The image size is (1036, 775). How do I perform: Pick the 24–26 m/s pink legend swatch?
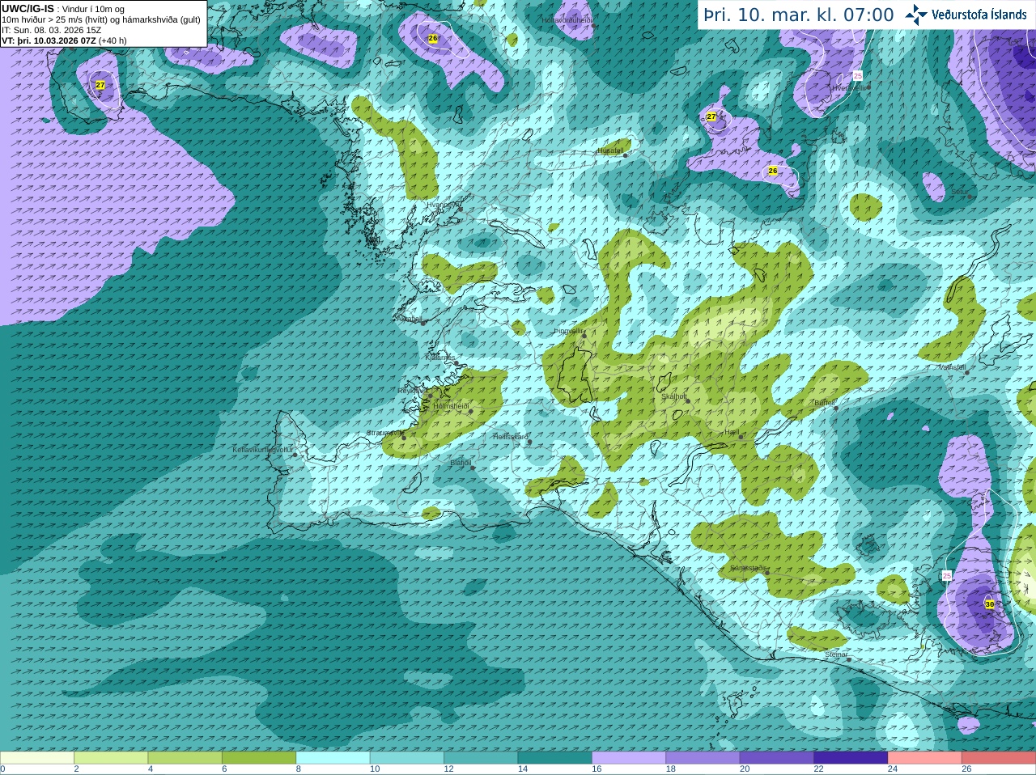925,758
